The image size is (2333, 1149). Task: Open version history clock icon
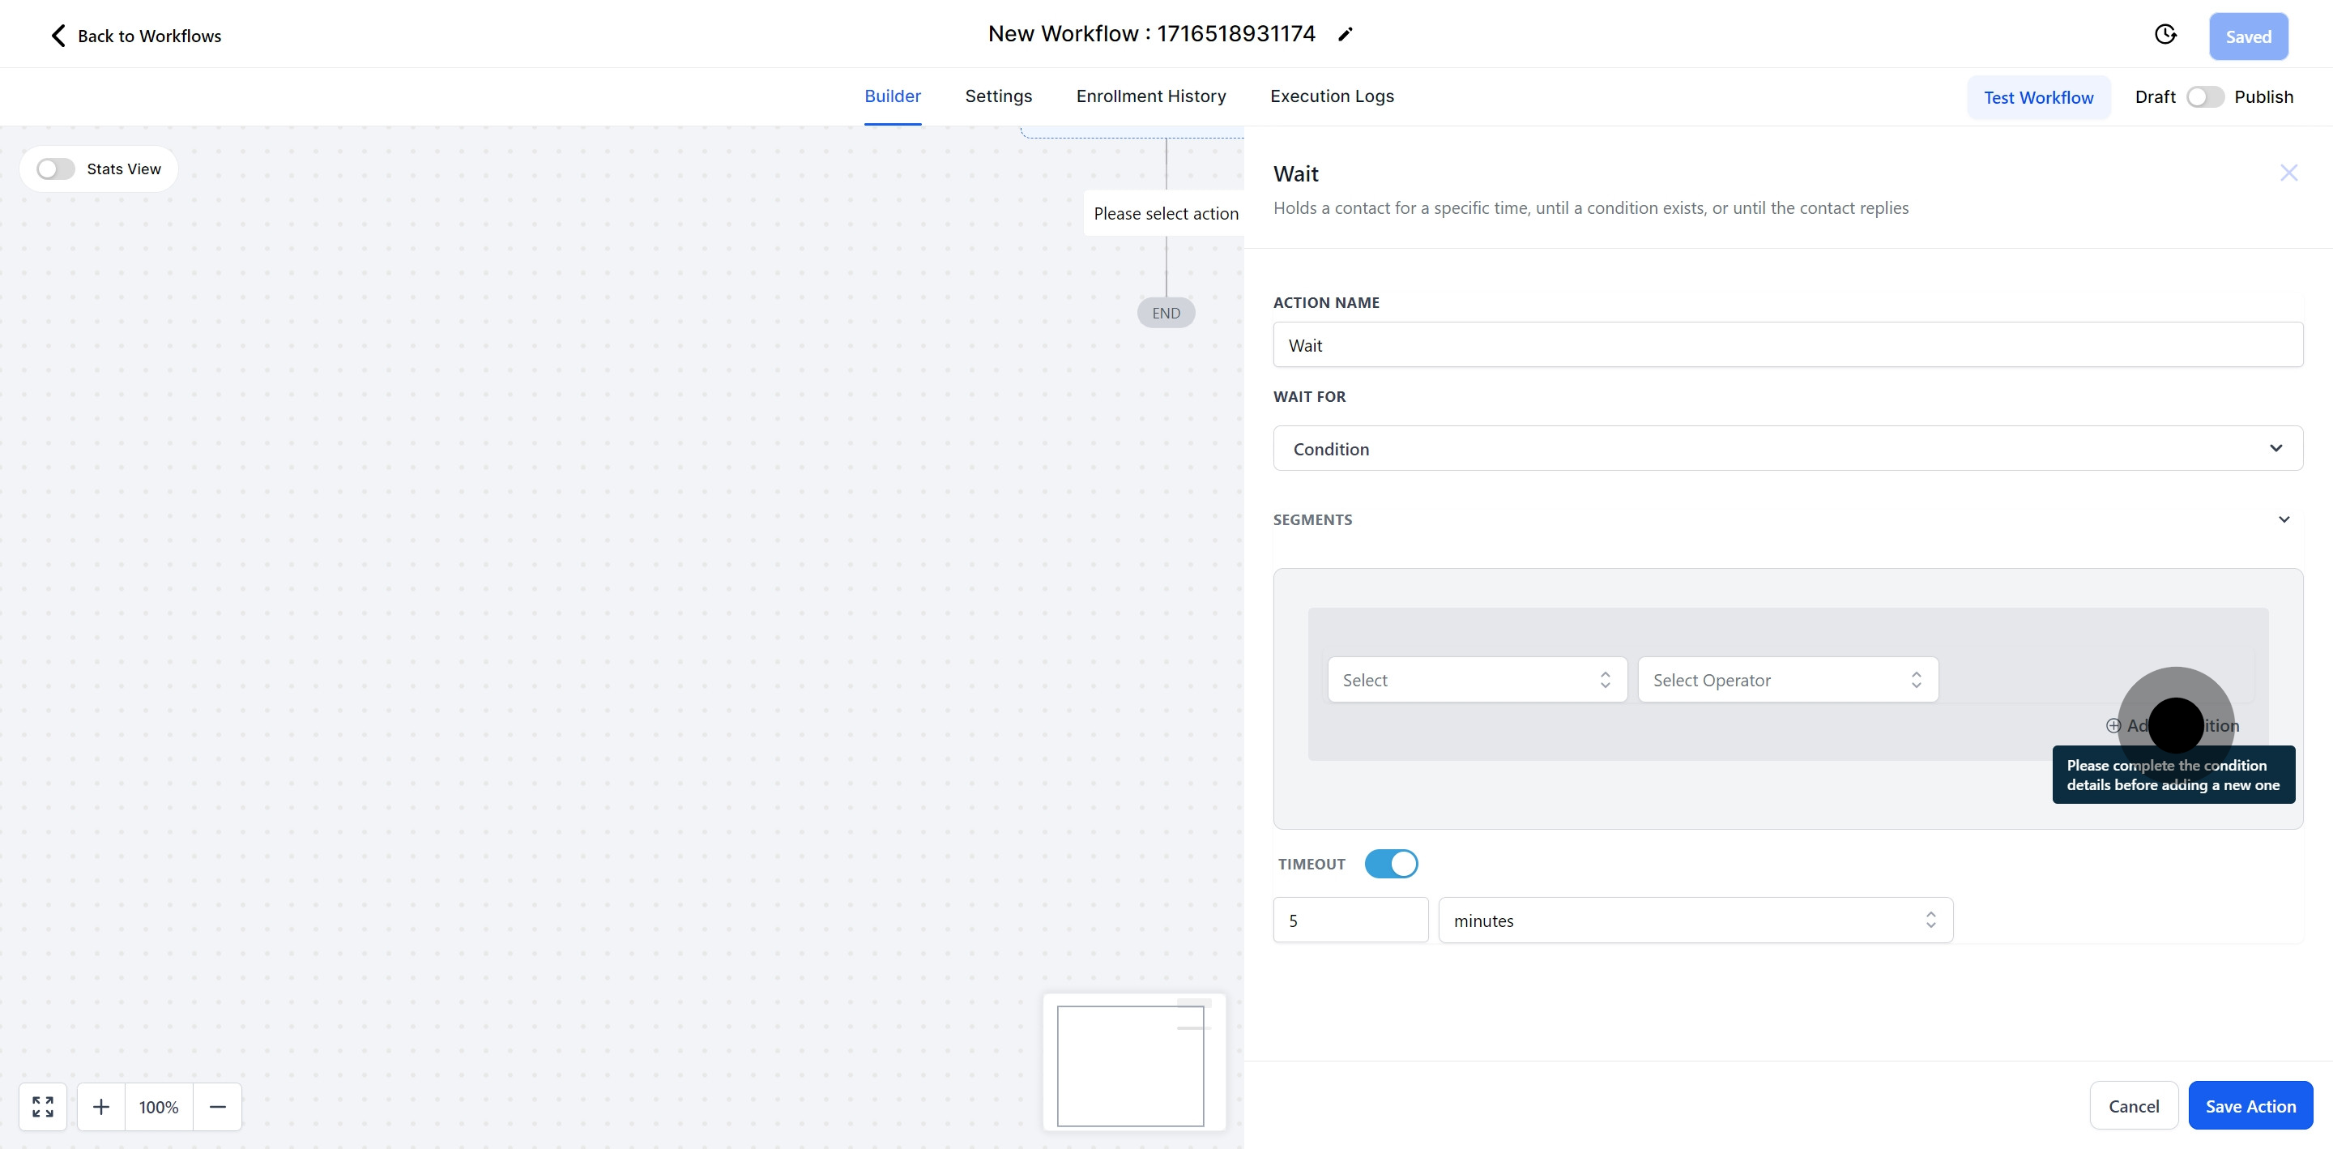[x=2165, y=34]
